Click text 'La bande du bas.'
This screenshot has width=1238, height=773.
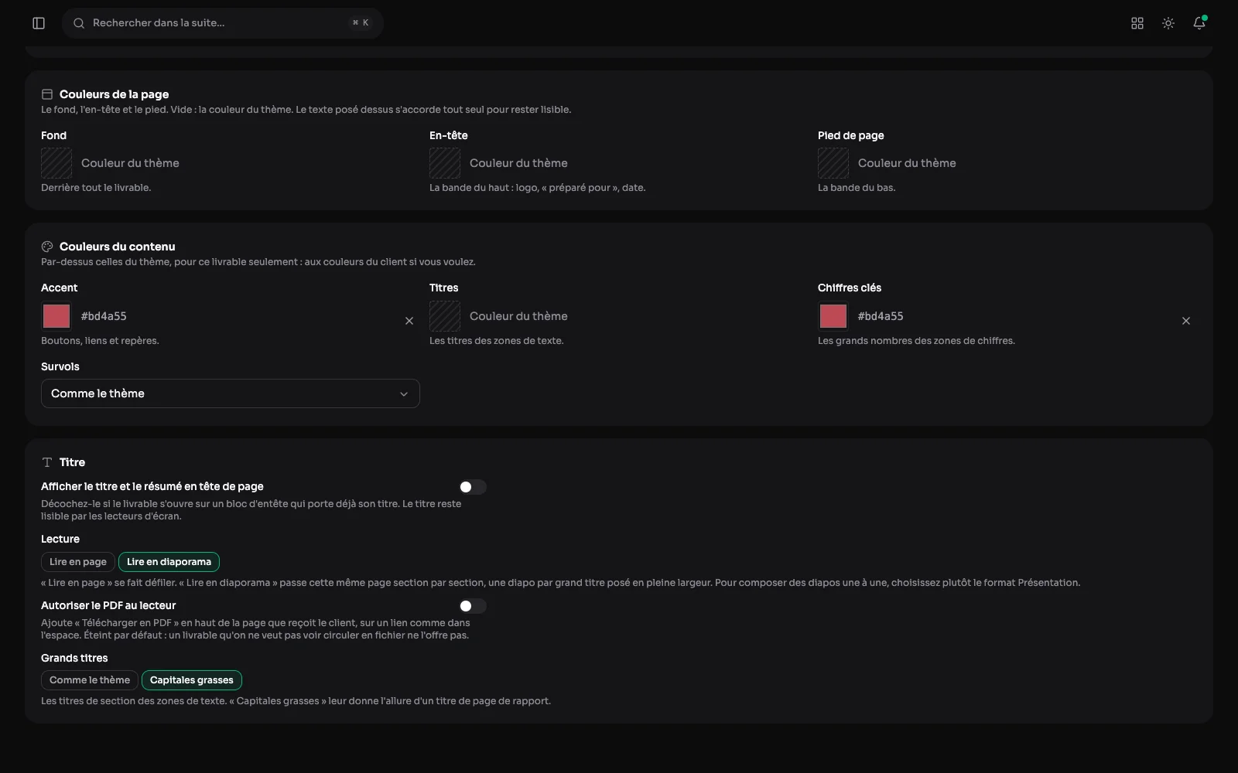(857, 188)
